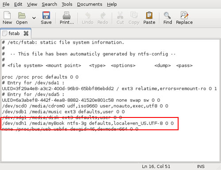Click the Redo toolbar button

(x=103, y=18)
